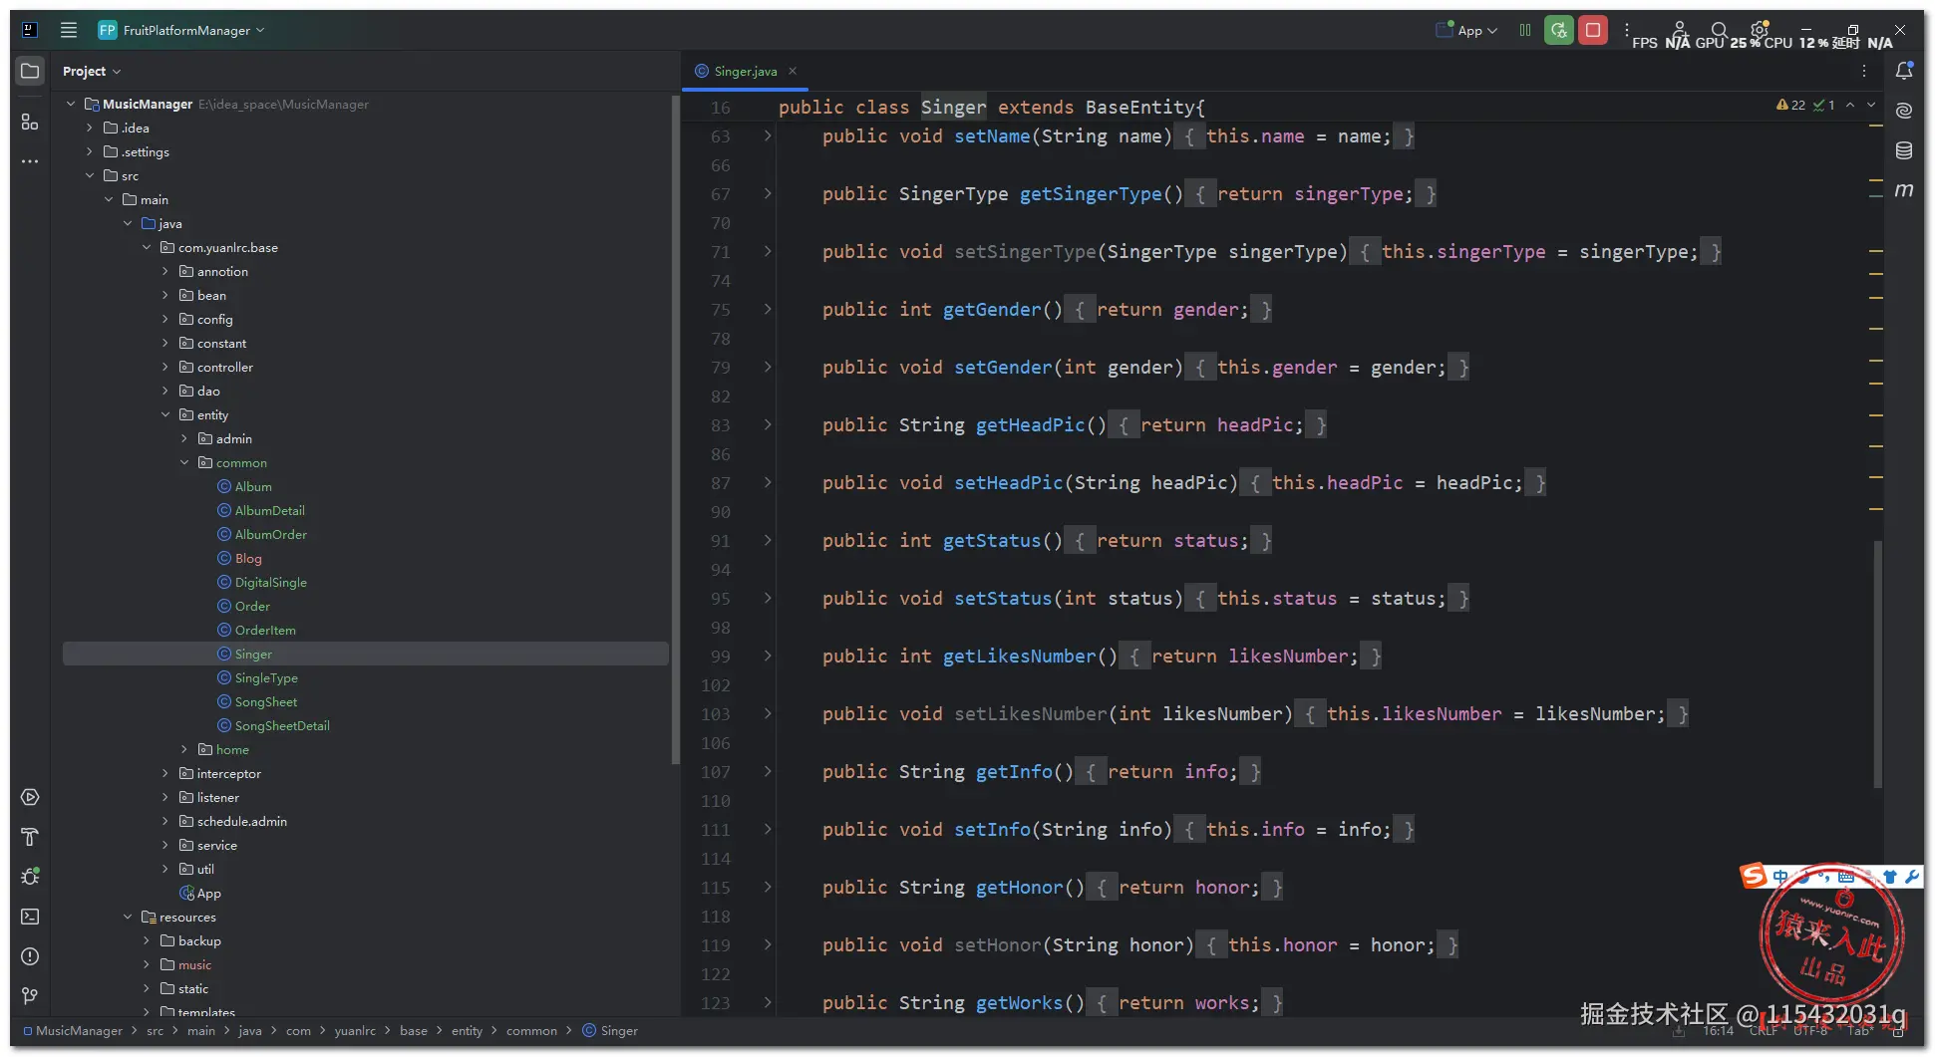The width and height of the screenshot is (1935, 1057).
Task: Switch to the Singer.java editor tab
Action: tap(745, 71)
